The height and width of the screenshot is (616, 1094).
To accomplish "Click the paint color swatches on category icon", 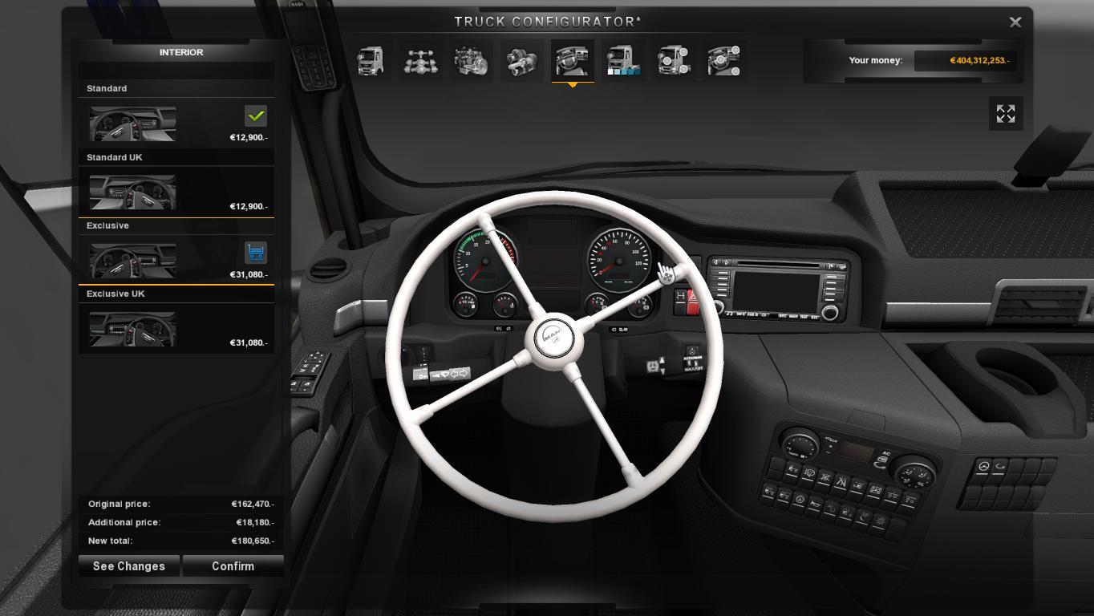I will [625, 72].
